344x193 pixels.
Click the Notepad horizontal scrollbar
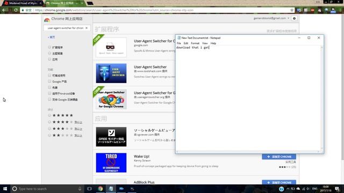point(248,152)
